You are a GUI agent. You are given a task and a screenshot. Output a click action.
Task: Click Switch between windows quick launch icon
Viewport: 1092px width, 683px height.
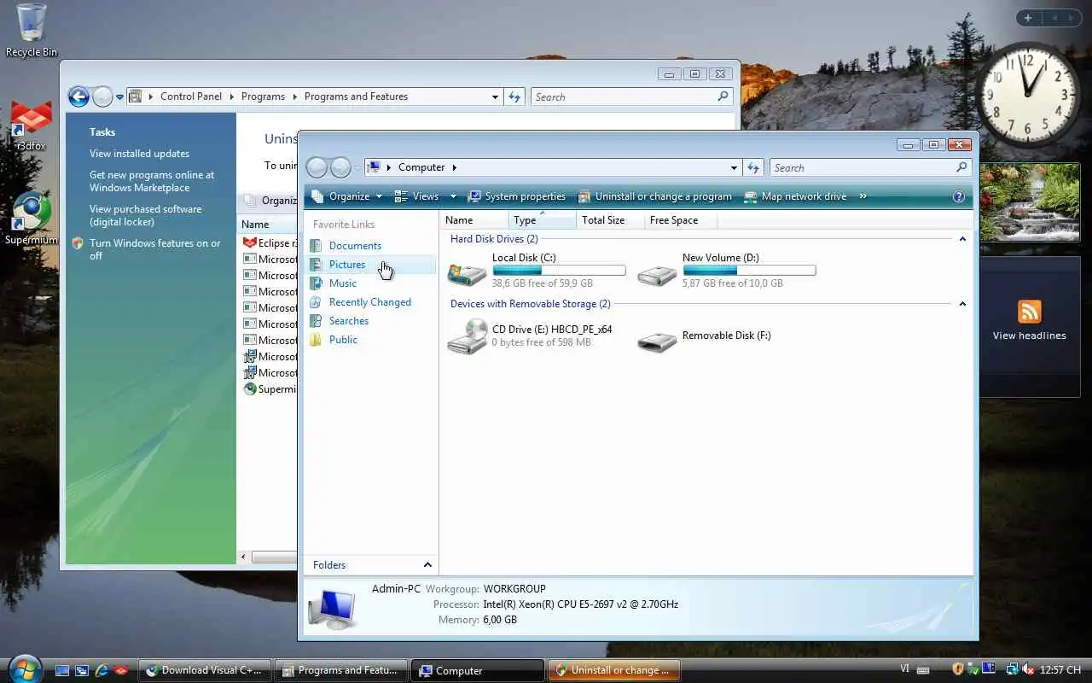[x=82, y=670]
